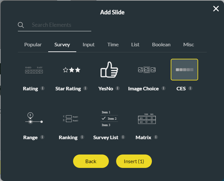Select the Image Choice element
The height and width of the screenshot is (181, 224).
point(147,70)
